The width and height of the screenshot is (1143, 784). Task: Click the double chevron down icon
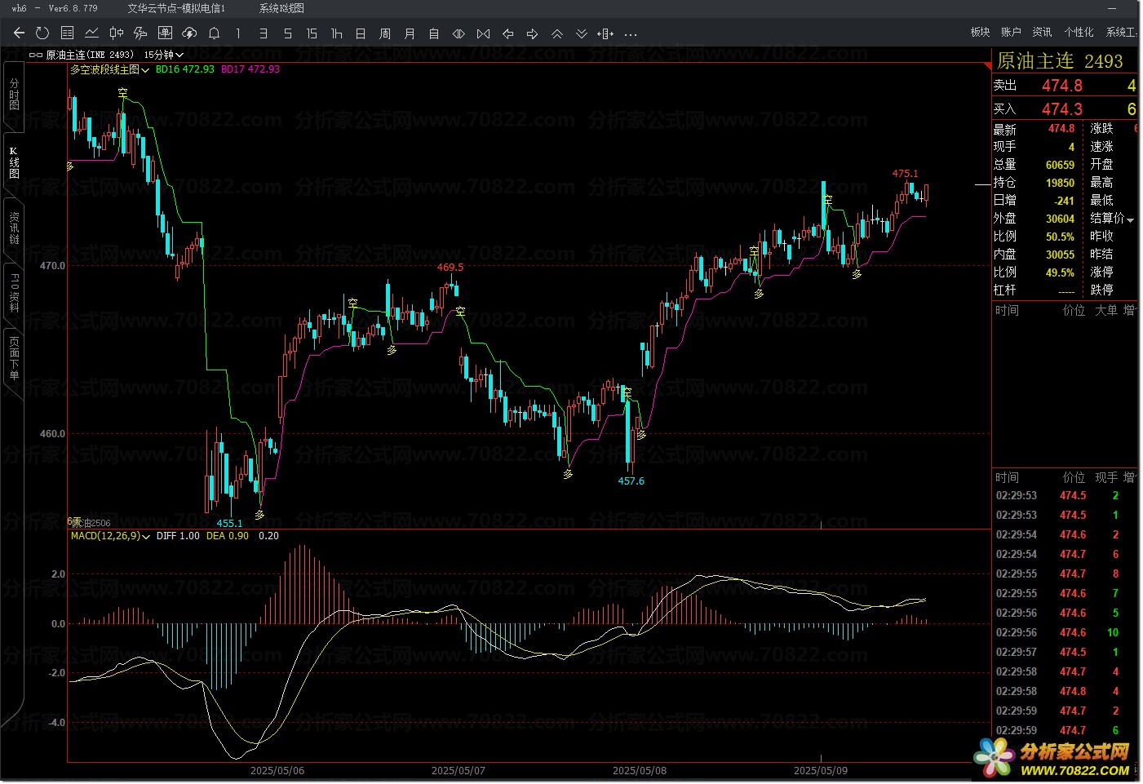tap(581, 33)
